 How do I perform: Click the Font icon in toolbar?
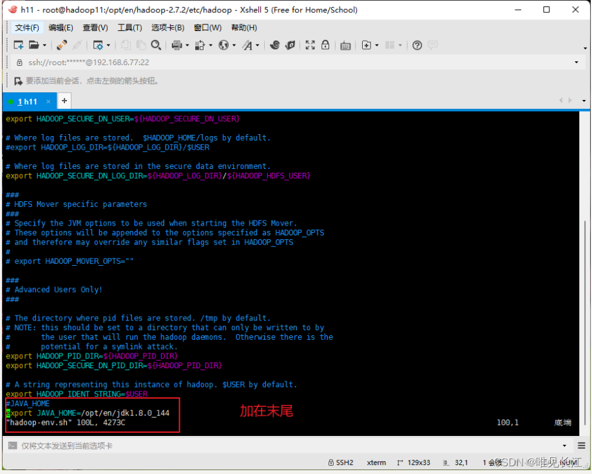click(x=247, y=45)
